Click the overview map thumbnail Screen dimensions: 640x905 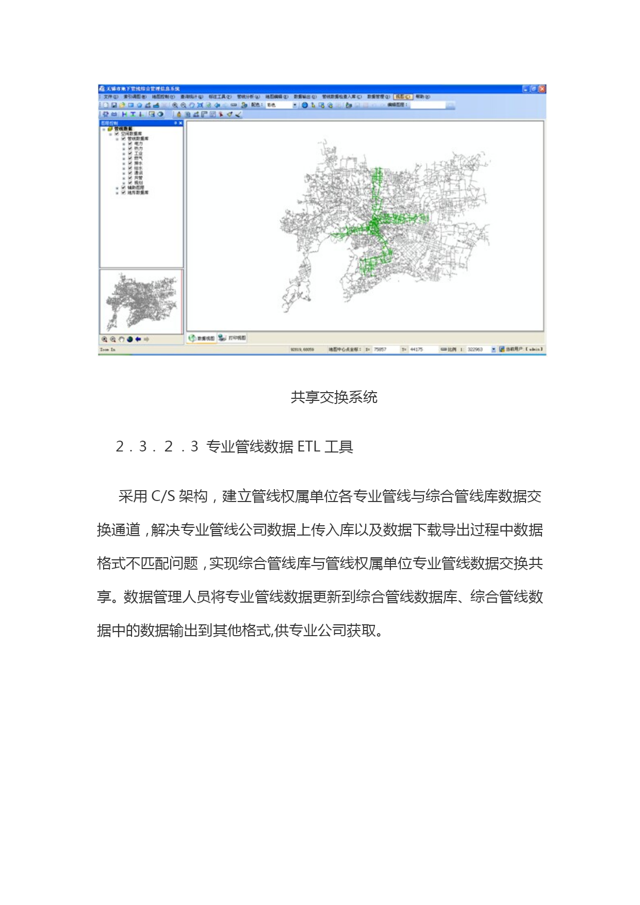(x=141, y=302)
